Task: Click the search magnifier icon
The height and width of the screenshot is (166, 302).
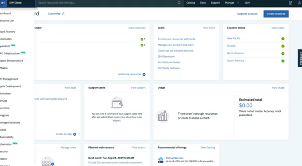Action: click(x=179, y=3)
